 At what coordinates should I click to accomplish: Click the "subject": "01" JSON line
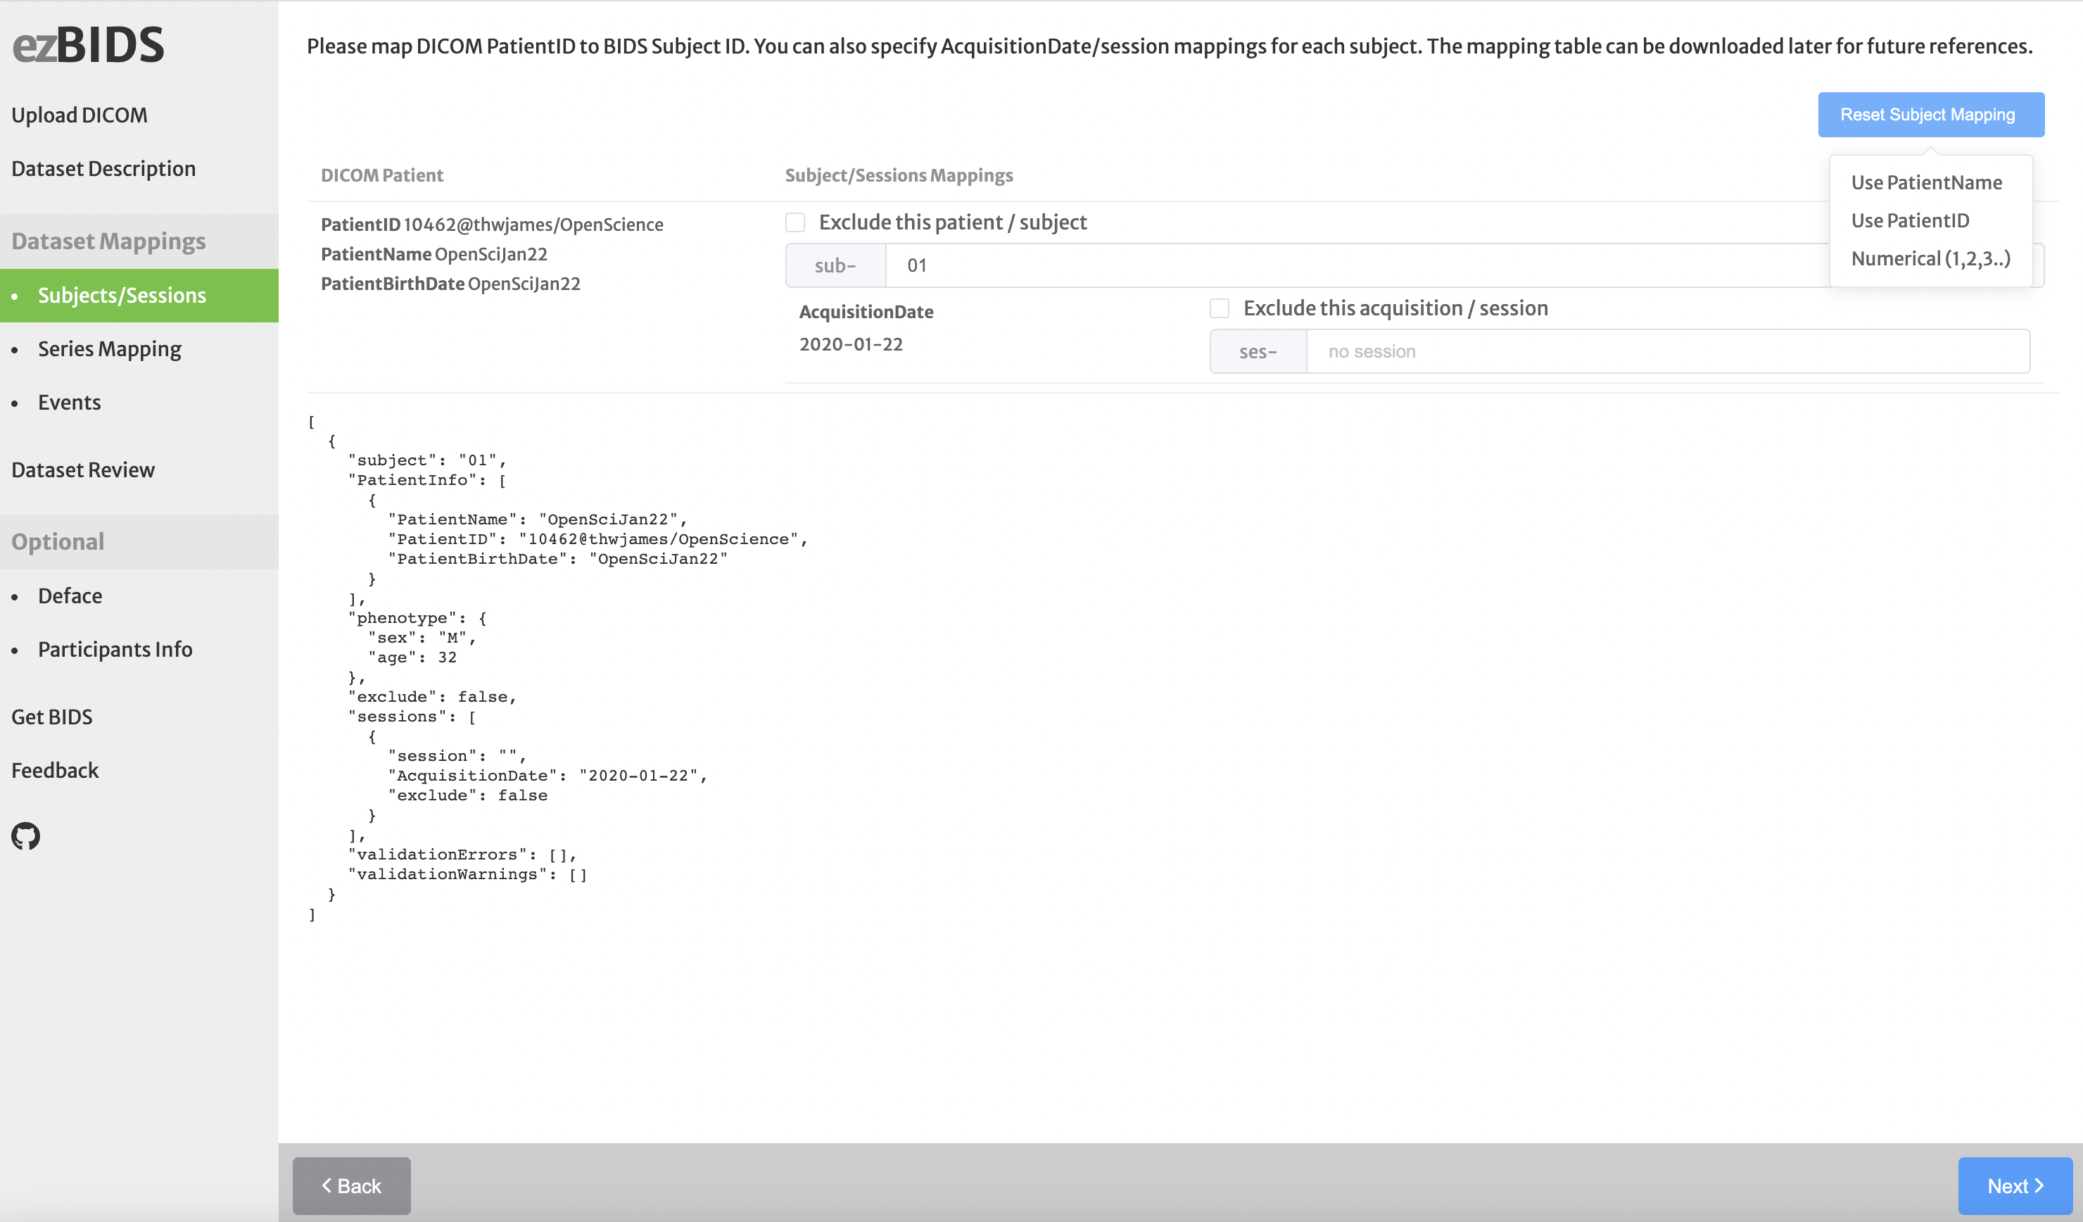427,460
